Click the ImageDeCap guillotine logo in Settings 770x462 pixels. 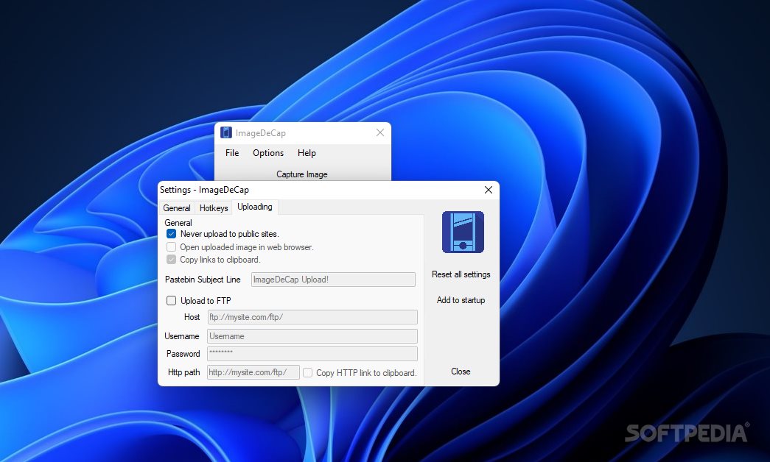[463, 232]
